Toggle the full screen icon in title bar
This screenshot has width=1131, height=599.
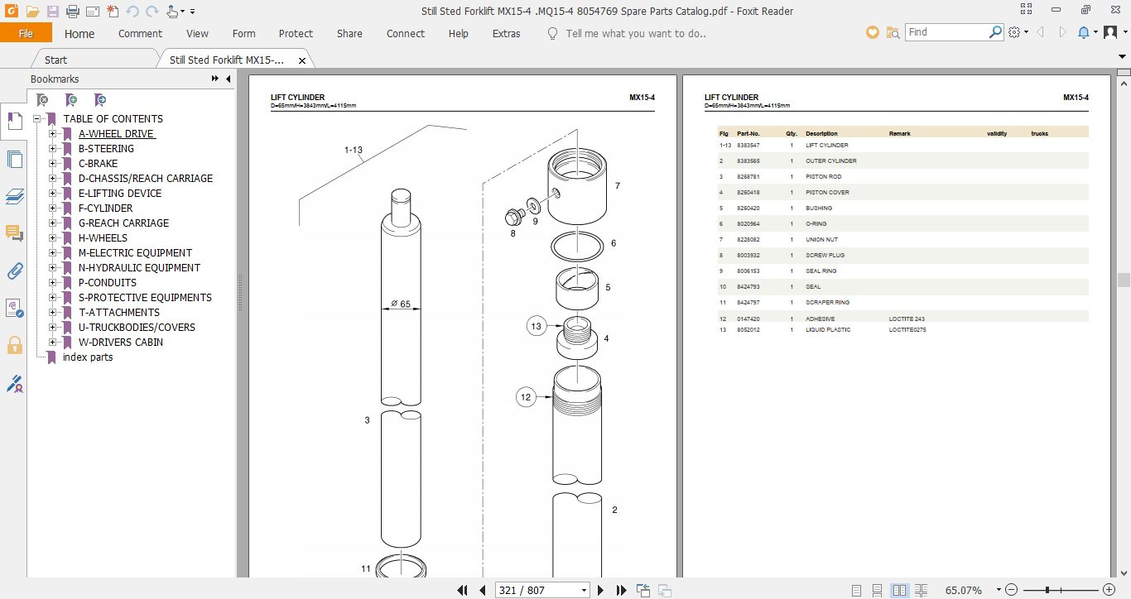coord(1027,10)
